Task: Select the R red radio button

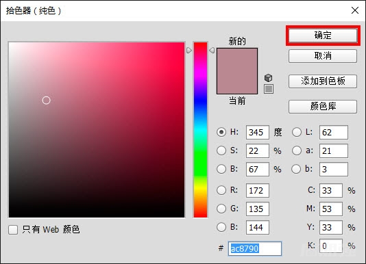Action: click(x=221, y=190)
